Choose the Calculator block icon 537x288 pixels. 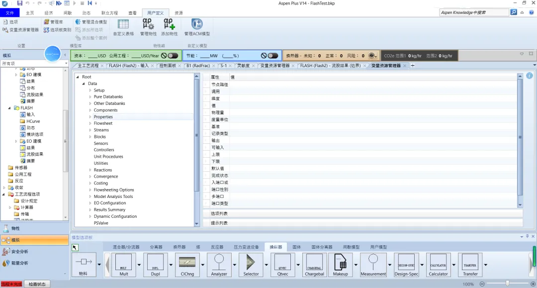pos(438,264)
